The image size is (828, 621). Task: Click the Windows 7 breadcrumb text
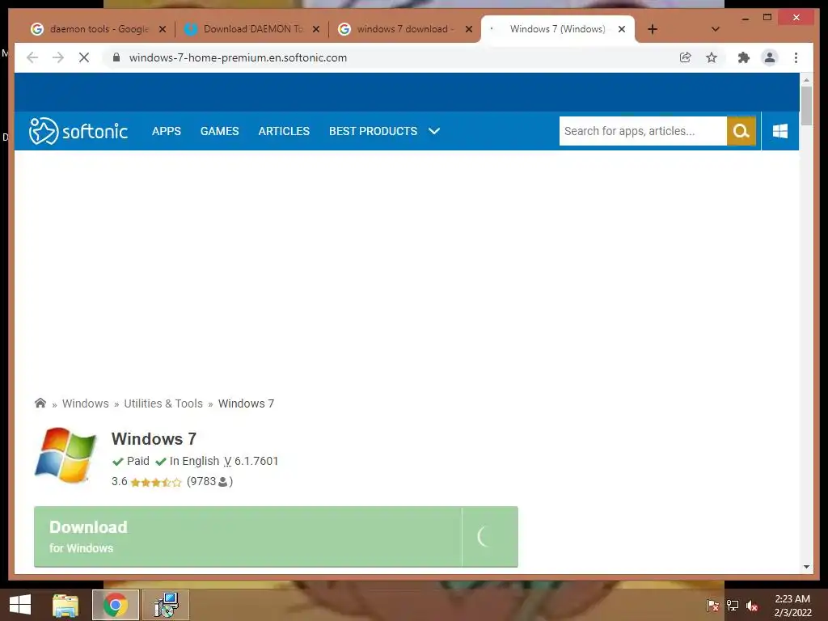(x=246, y=403)
